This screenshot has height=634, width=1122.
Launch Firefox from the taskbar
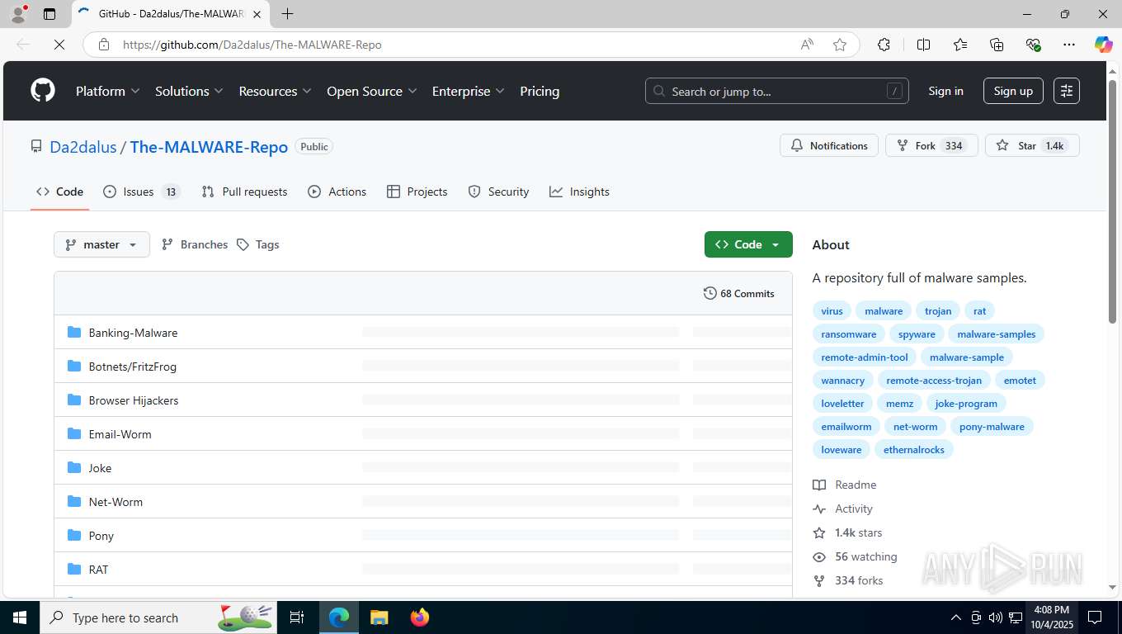pyautogui.click(x=420, y=617)
